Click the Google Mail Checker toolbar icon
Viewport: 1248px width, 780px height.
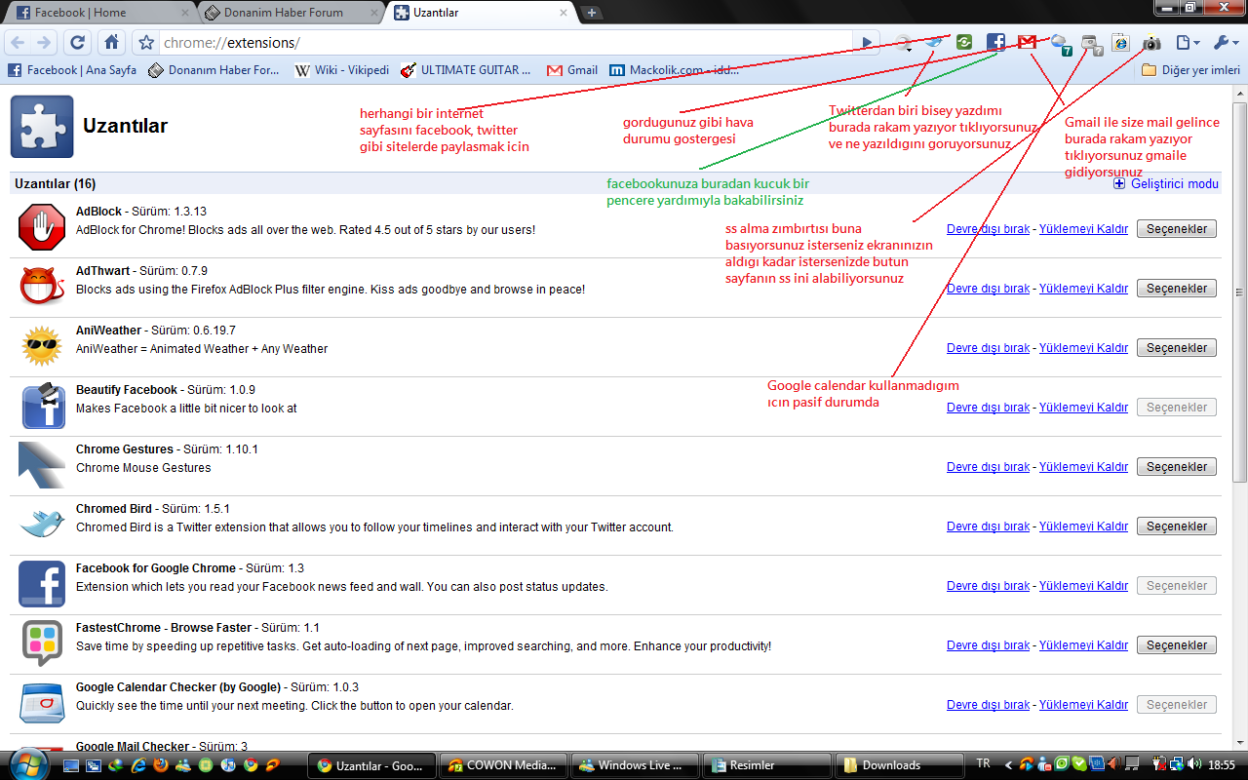[x=1027, y=42]
